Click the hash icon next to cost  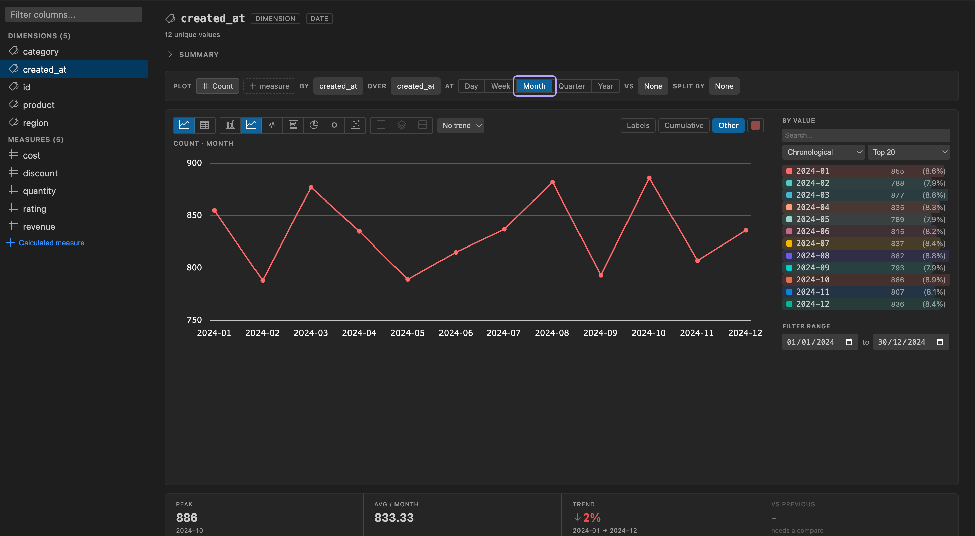tap(14, 154)
